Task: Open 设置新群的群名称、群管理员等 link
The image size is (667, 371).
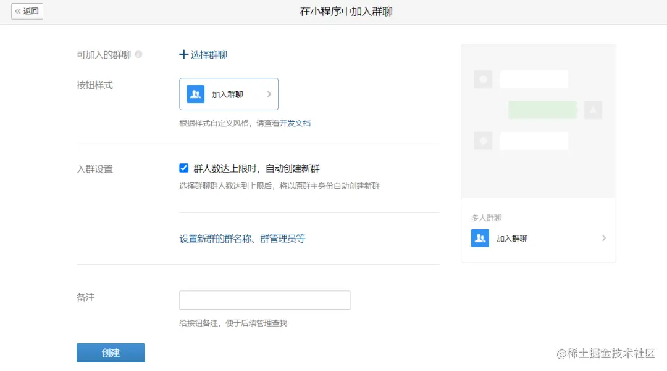Action: click(x=243, y=238)
